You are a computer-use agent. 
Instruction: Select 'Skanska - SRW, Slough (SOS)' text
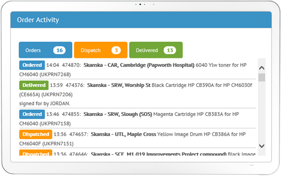pos(118,114)
